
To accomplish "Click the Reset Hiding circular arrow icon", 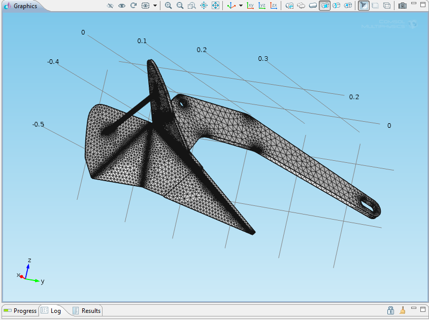I will [x=133, y=6].
